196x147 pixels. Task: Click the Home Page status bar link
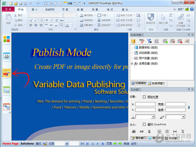click(x=11, y=144)
